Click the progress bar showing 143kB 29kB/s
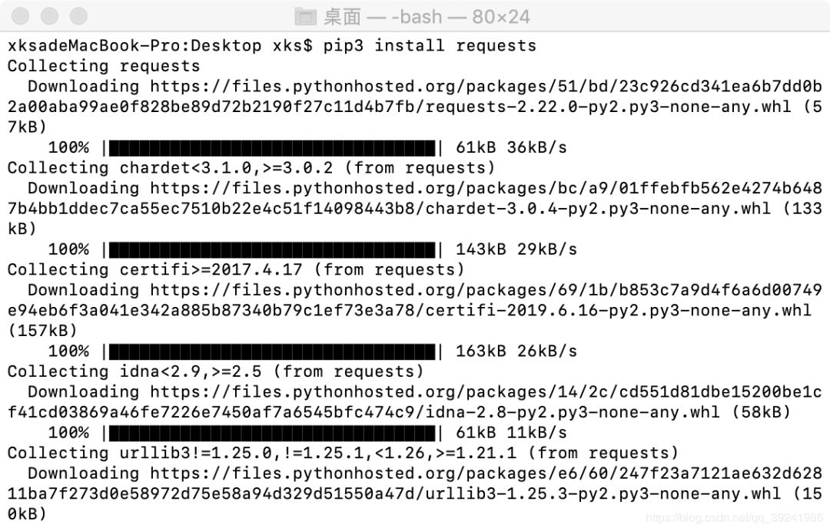830x531 pixels. click(272, 249)
